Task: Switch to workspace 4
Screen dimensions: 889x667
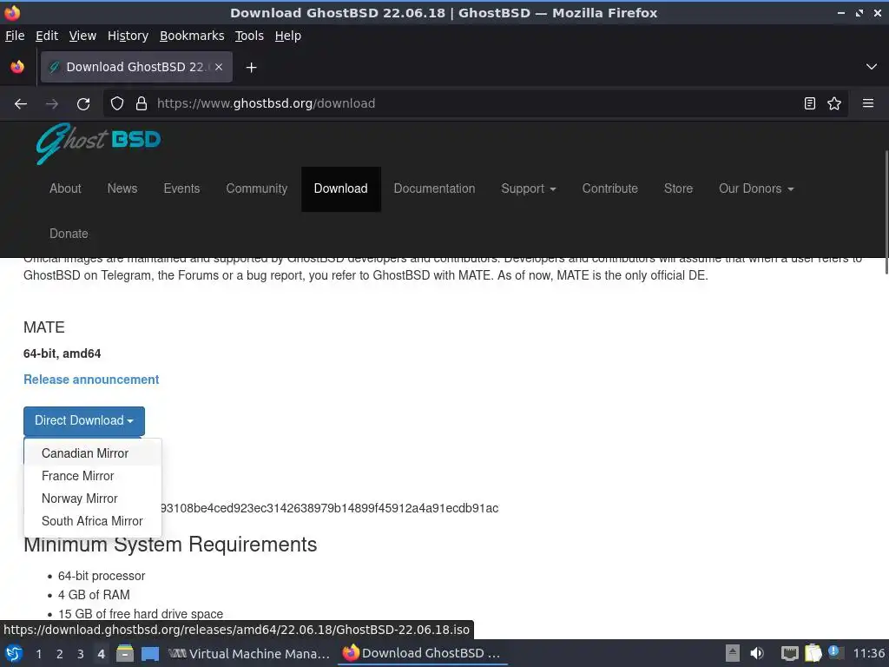Action: tap(101, 654)
